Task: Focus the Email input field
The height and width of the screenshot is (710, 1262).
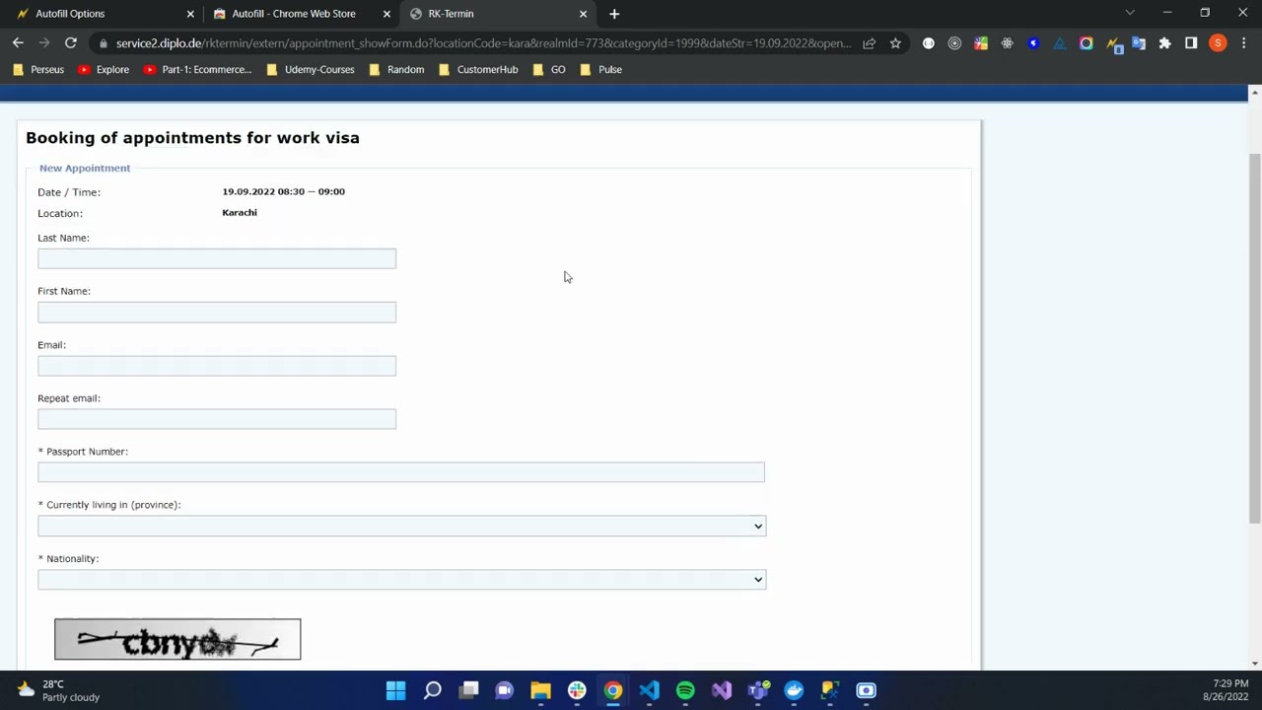Action: [217, 366]
